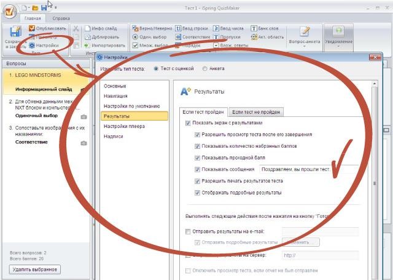The width and height of the screenshot is (393, 280).
Task: Toggle Показывать проходной балл checkbox
Action: tap(197, 158)
